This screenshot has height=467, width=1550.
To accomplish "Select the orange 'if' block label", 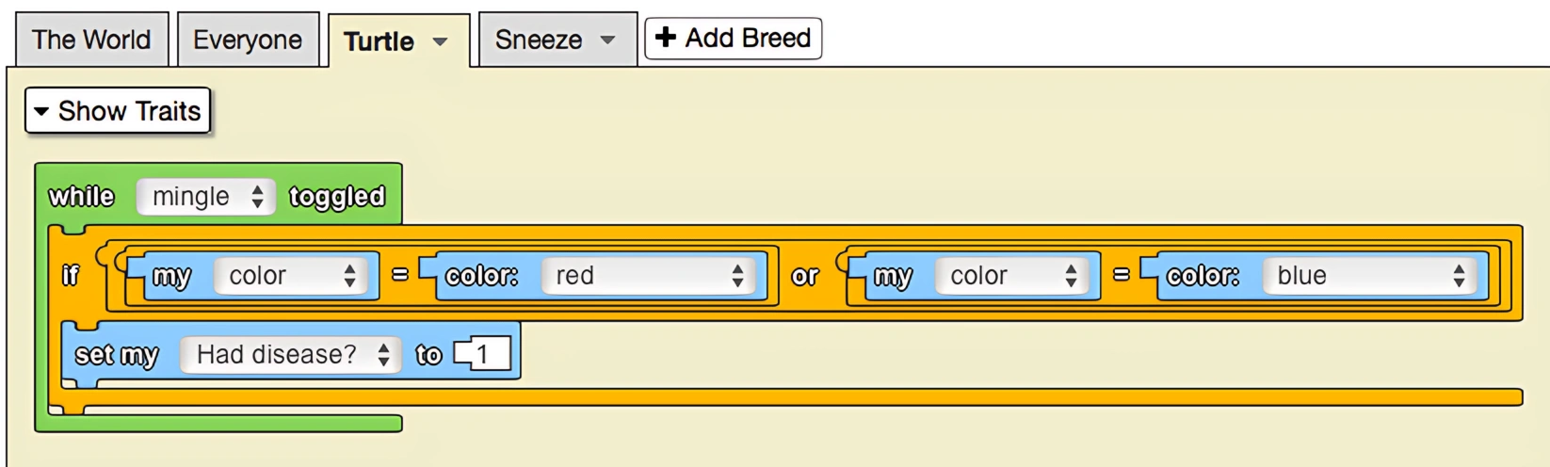I will [x=71, y=275].
